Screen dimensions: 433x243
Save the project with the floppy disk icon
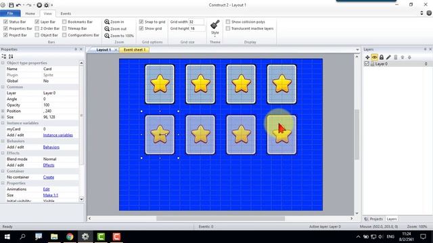tap(12, 5)
